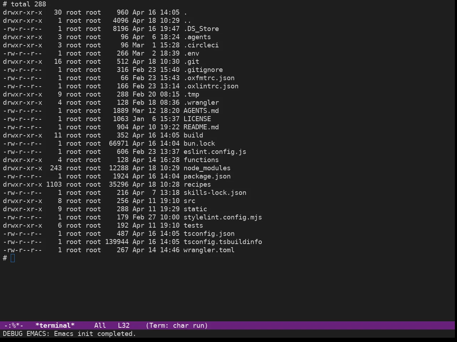Click the 'Mar 12 18:20' date of AGENTS.md
457x342 pixels.
(156, 111)
